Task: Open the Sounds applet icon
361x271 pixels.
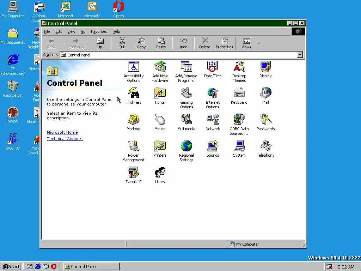Action: coord(213,149)
